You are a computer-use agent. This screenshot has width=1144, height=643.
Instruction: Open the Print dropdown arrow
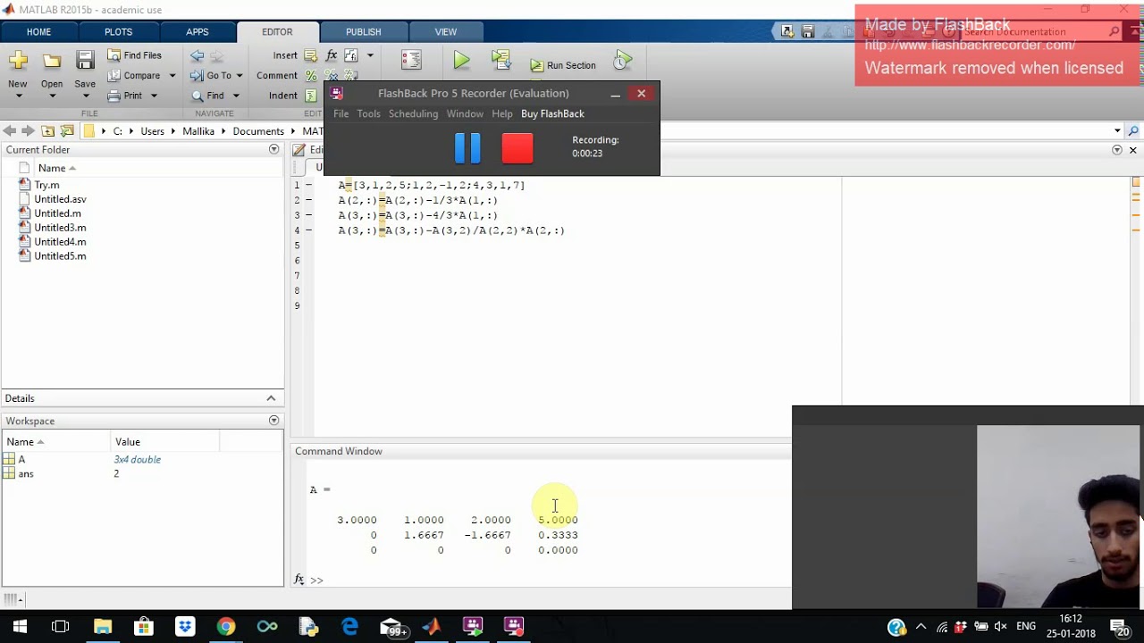pos(154,96)
